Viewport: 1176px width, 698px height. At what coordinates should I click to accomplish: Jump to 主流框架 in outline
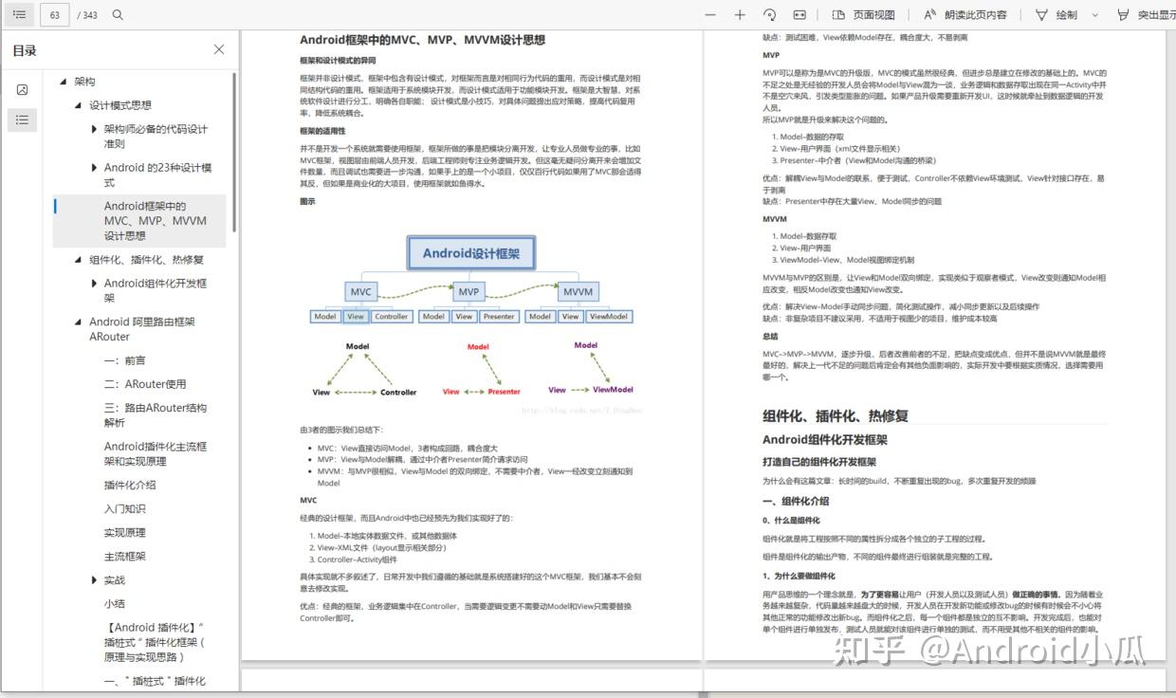click(125, 557)
